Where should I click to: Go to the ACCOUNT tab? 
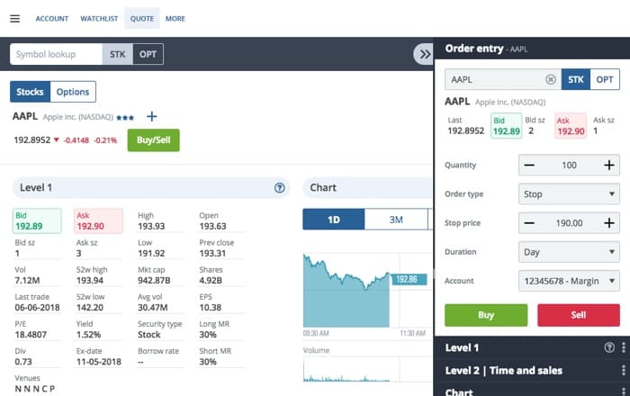pyautogui.click(x=52, y=19)
